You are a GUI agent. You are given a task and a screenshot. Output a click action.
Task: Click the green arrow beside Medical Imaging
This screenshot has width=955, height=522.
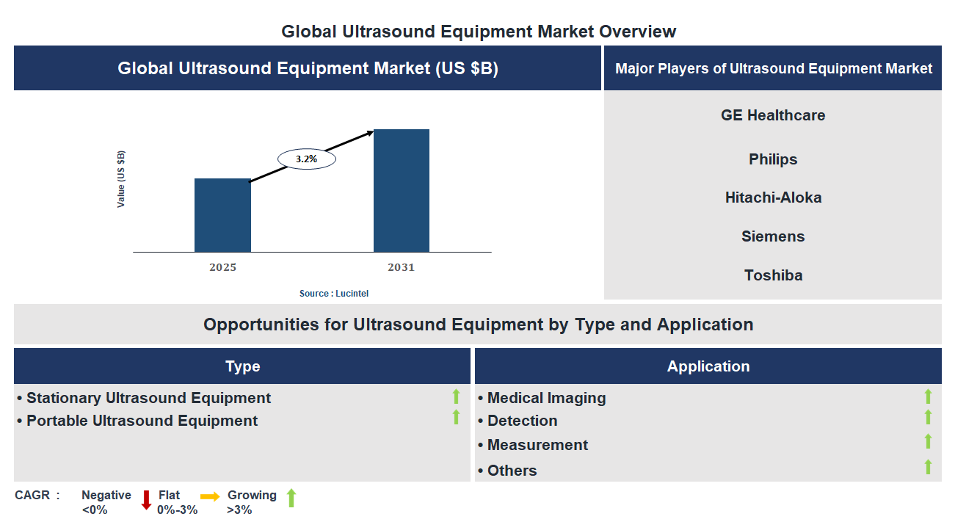point(928,396)
